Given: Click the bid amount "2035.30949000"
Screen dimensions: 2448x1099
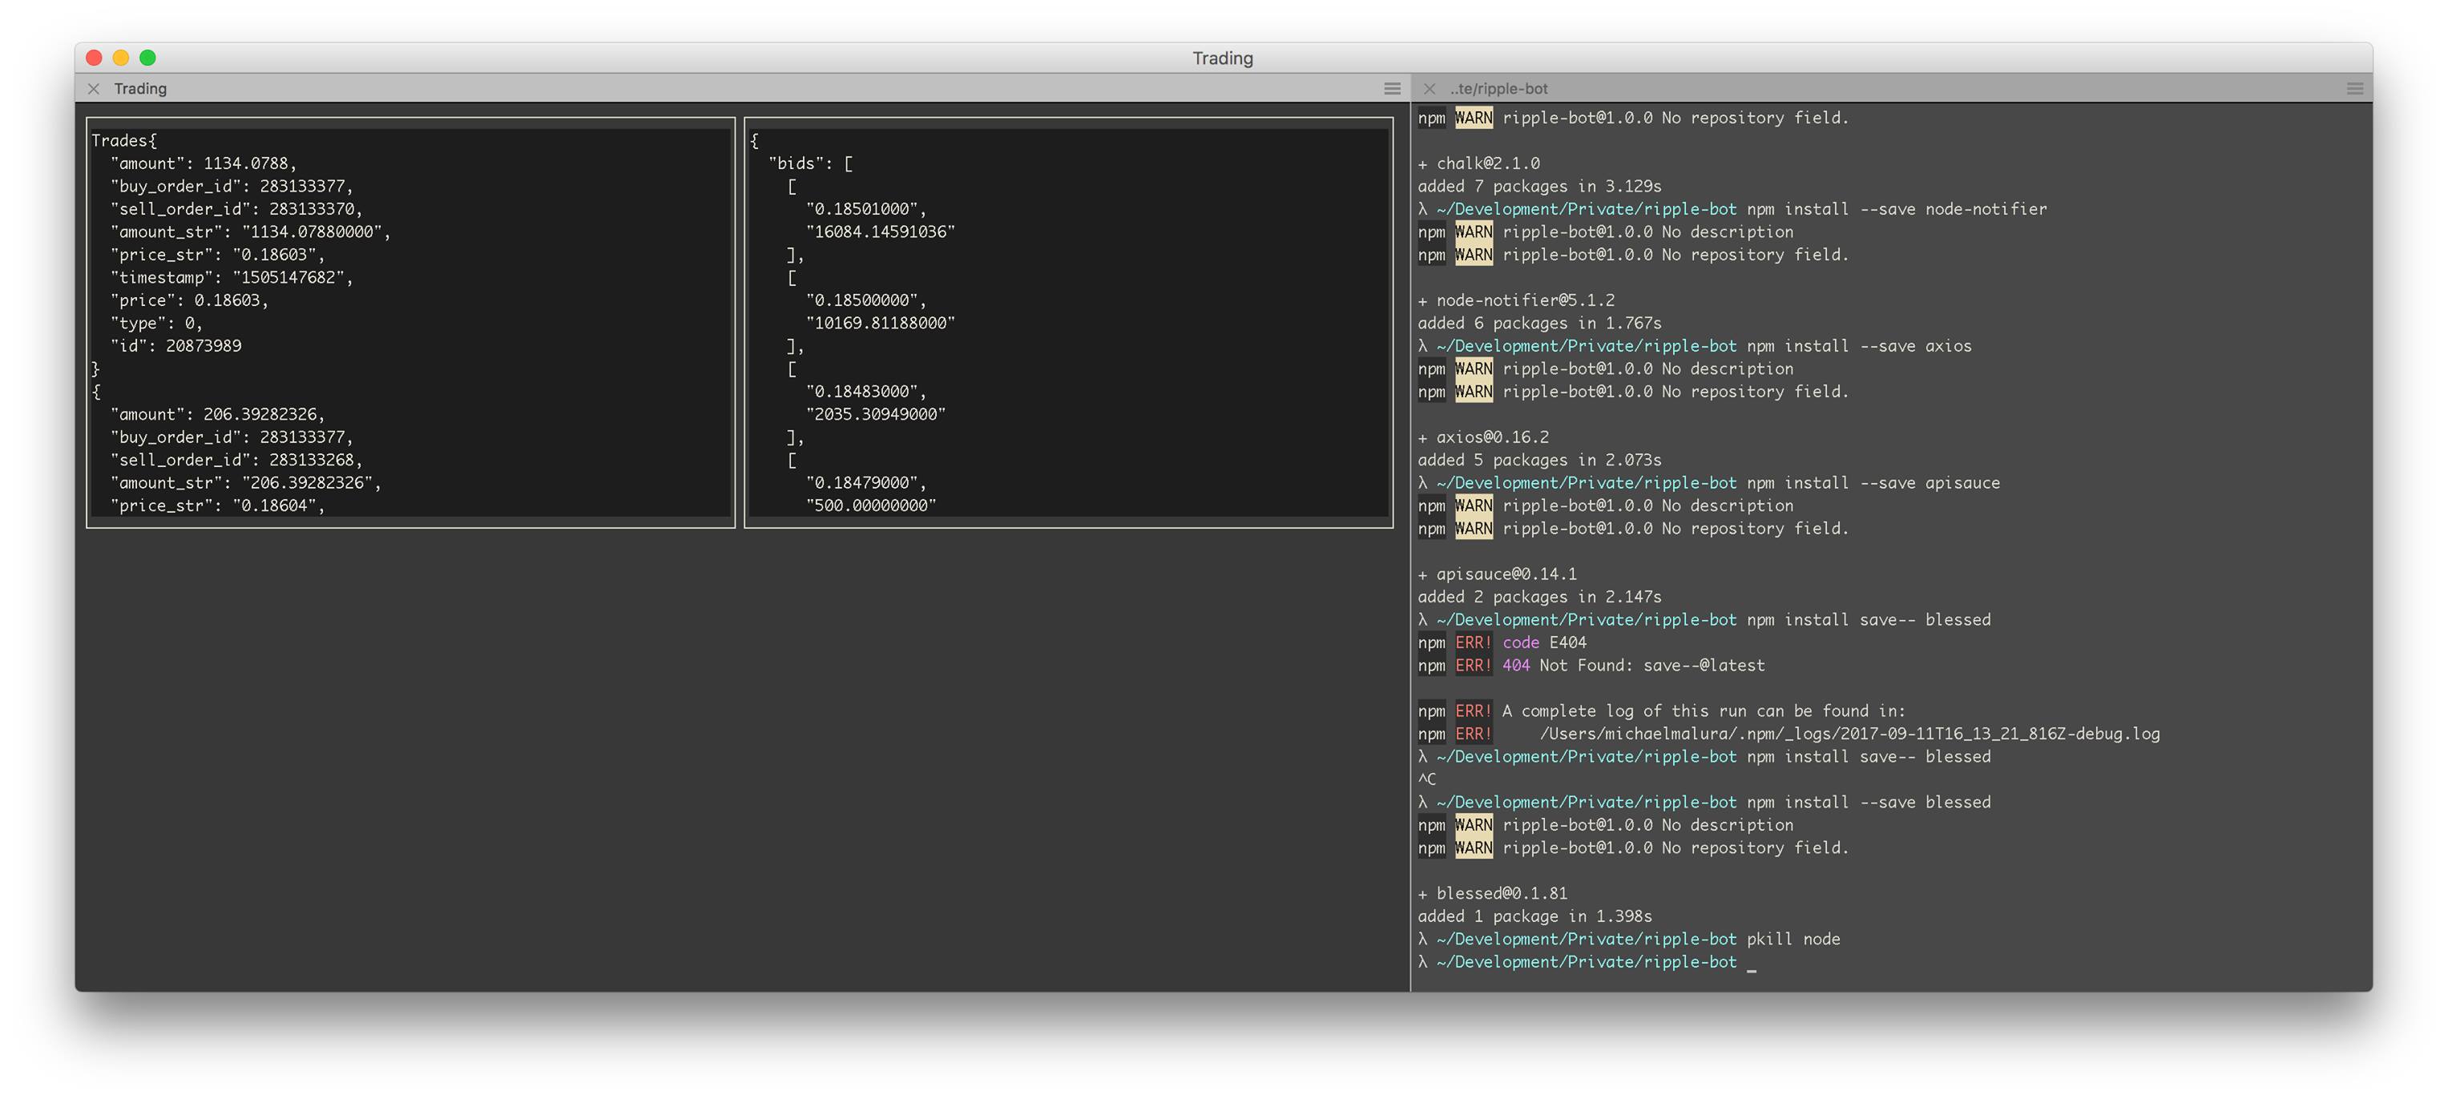Looking at the screenshot, I should [x=875, y=414].
